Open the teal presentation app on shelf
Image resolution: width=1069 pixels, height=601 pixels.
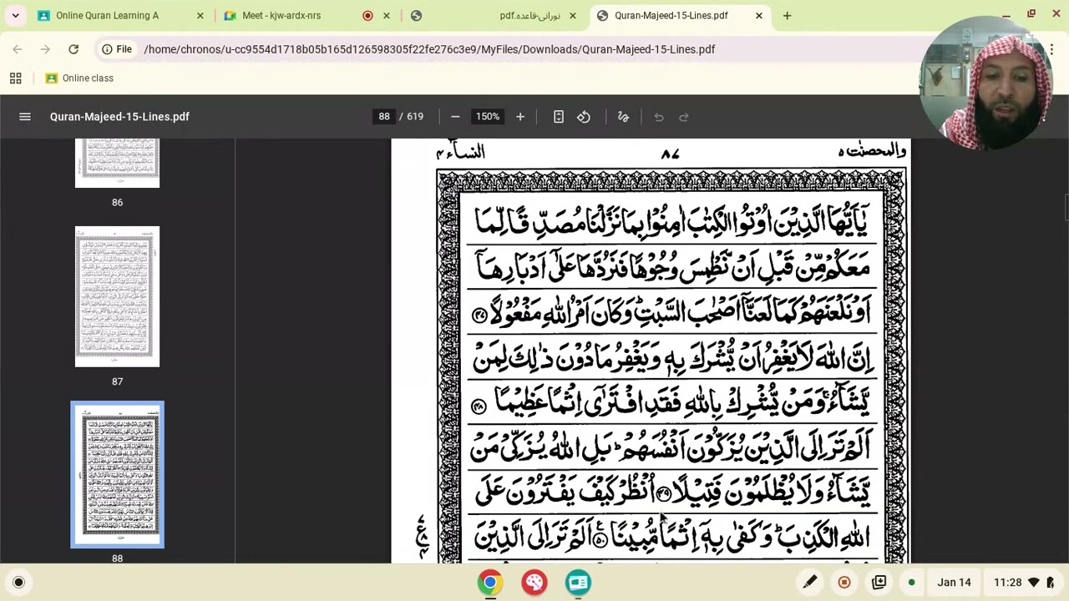[x=578, y=583]
